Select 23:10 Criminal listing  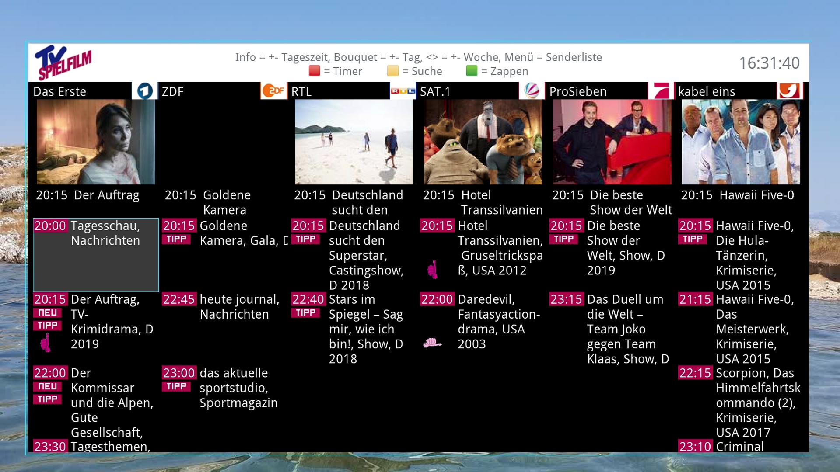click(x=741, y=446)
